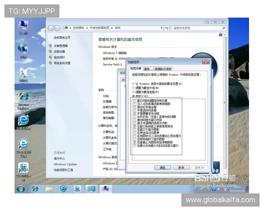Click the search magnifier in Control Panel
The width and height of the screenshot is (264, 211).
coord(224,28)
